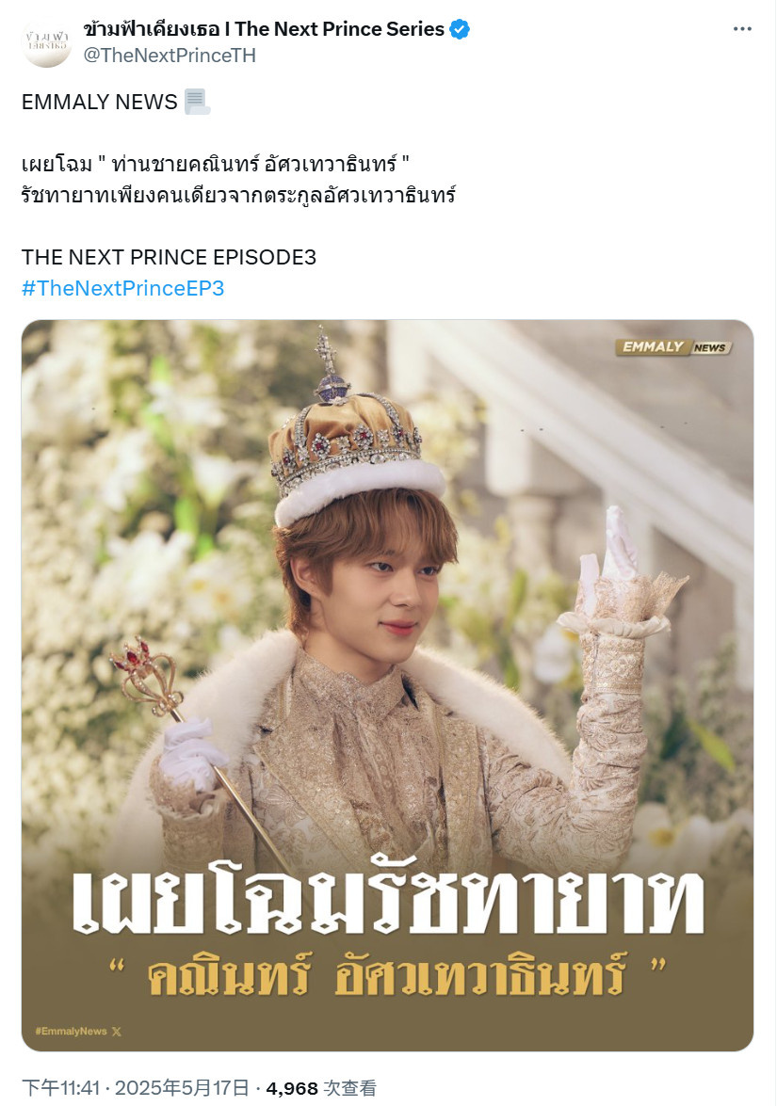
Task: Open the attached prince photo full size
Action: tap(387, 685)
